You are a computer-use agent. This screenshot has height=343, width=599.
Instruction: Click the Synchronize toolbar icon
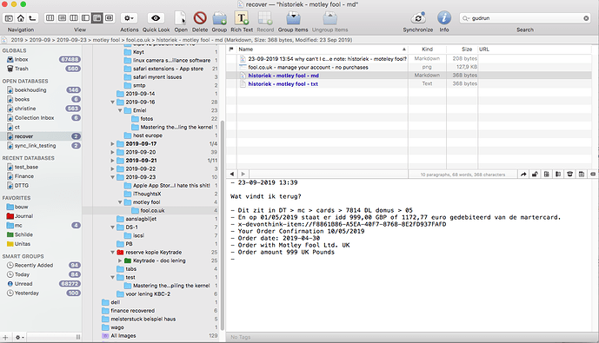coord(418,18)
